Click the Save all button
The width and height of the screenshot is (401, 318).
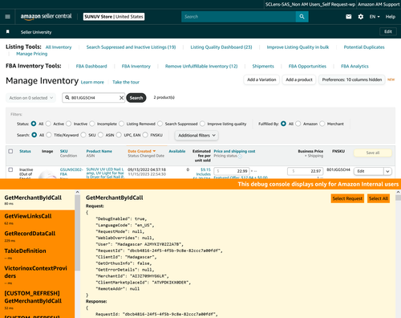tap(373, 153)
